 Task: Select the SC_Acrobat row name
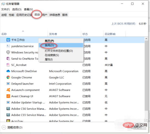19,65
